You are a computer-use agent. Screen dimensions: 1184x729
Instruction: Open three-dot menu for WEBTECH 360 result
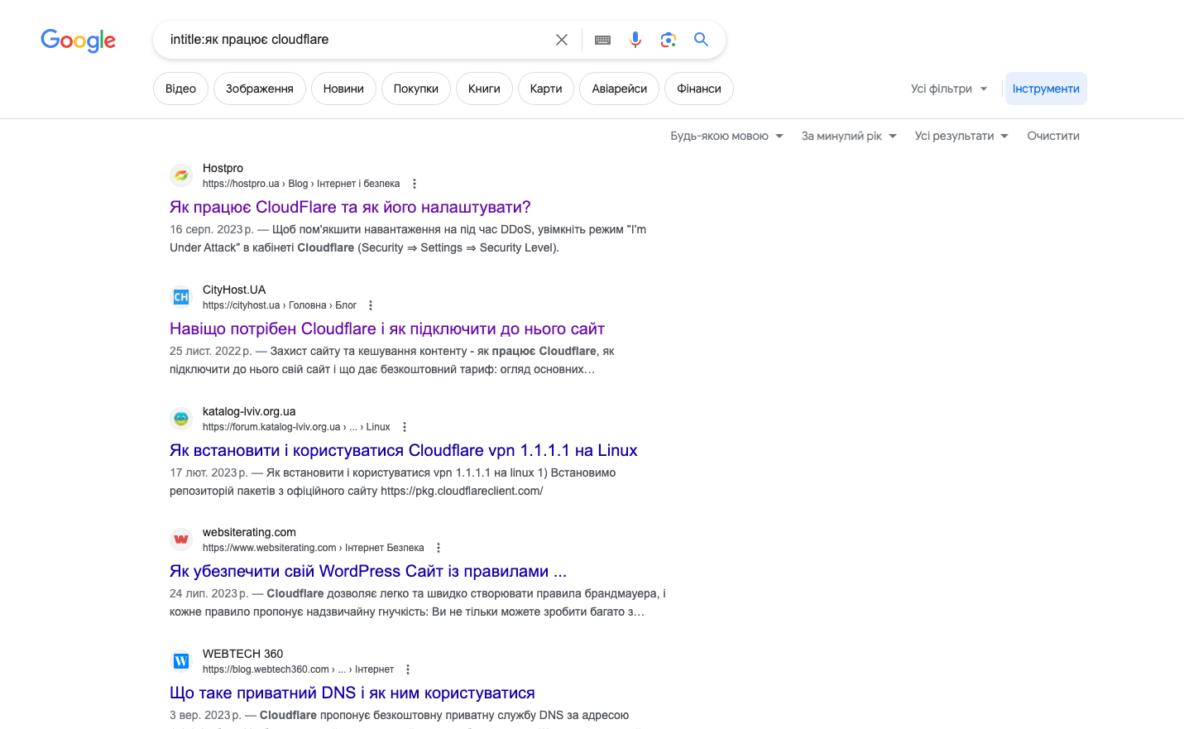tap(408, 669)
